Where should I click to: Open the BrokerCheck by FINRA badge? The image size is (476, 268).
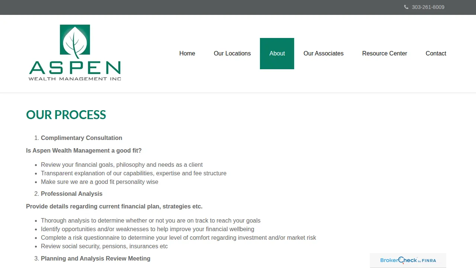pos(408,260)
